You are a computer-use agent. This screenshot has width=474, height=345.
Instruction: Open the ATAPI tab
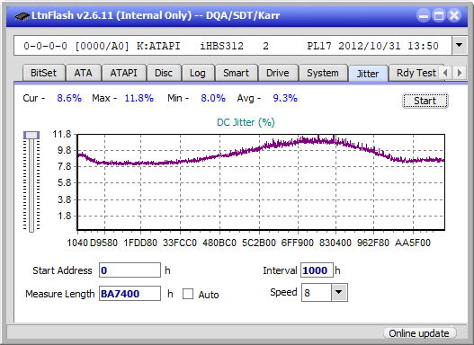point(123,73)
